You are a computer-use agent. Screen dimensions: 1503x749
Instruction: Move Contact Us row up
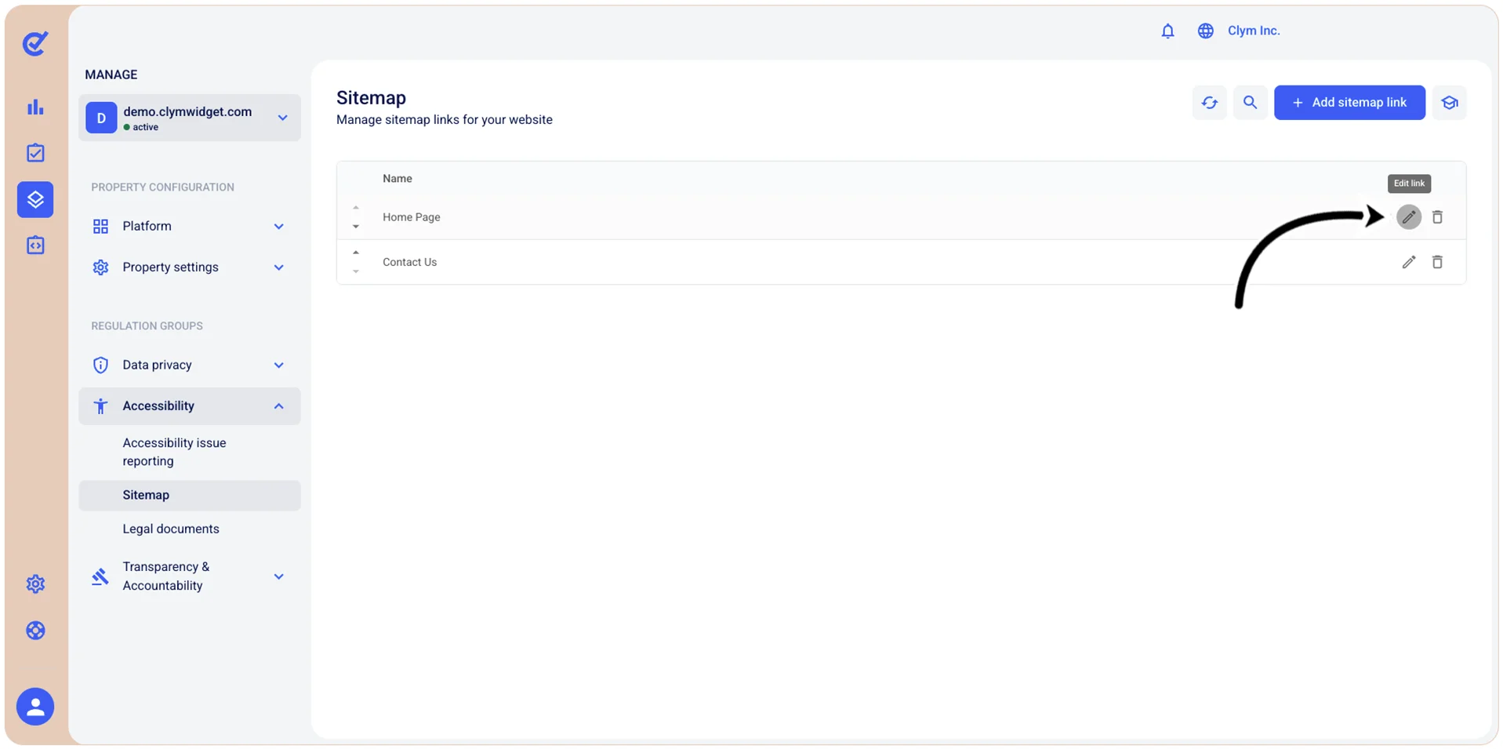(356, 253)
